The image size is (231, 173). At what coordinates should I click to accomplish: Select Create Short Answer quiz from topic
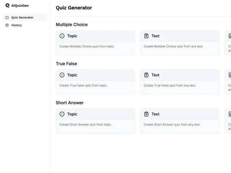coord(95,121)
